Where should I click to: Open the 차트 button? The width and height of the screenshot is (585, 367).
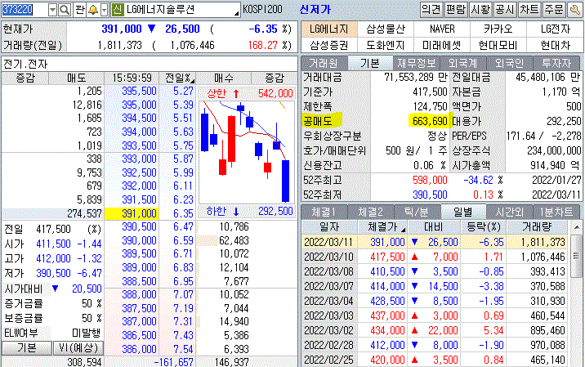(529, 9)
